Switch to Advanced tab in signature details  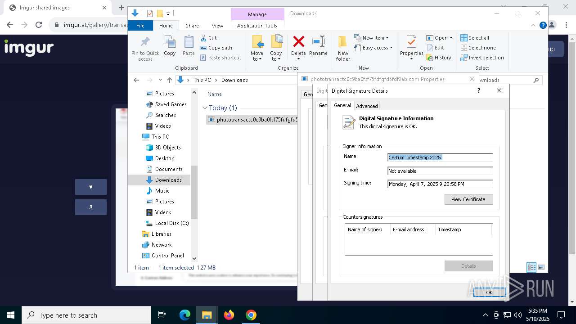click(x=367, y=106)
